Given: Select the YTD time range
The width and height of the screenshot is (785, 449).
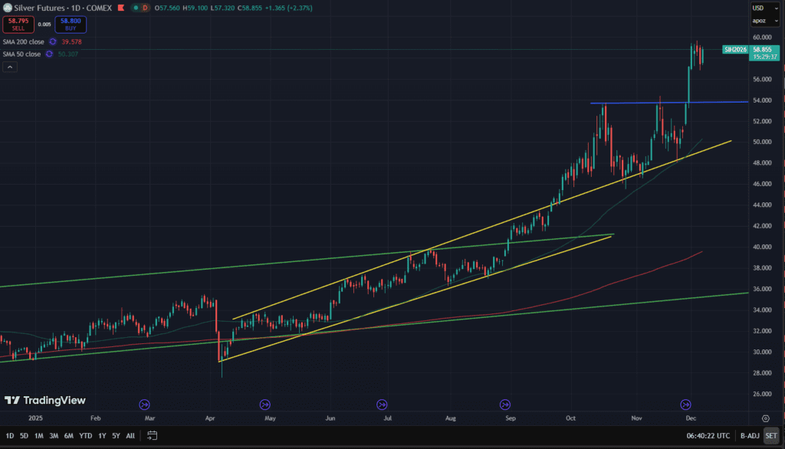Looking at the screenshot, I should coord(86,436).
